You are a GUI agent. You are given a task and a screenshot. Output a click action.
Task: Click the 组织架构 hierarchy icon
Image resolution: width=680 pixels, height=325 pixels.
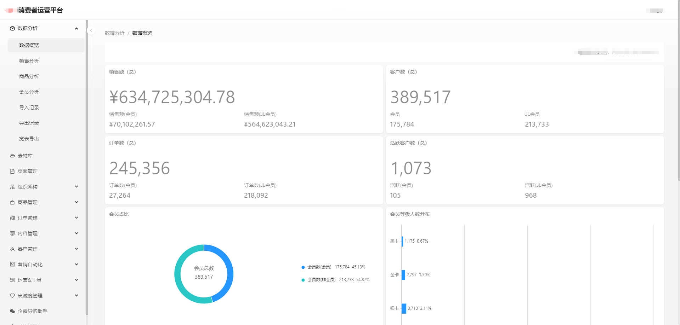(x=12, y=187)
